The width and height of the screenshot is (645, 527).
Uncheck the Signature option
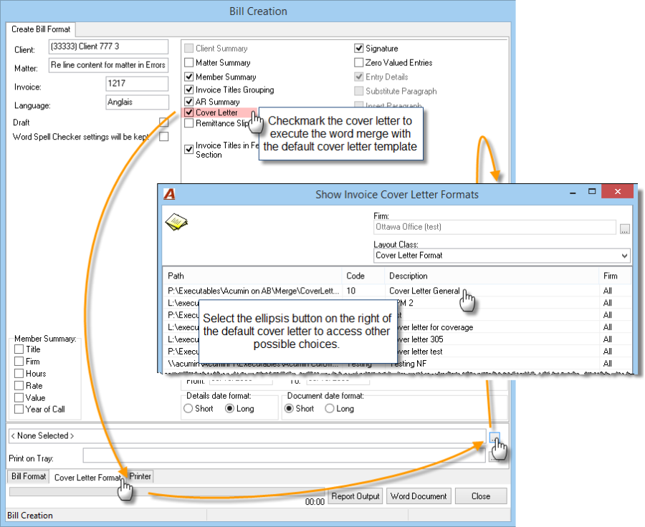pos(359,49)
